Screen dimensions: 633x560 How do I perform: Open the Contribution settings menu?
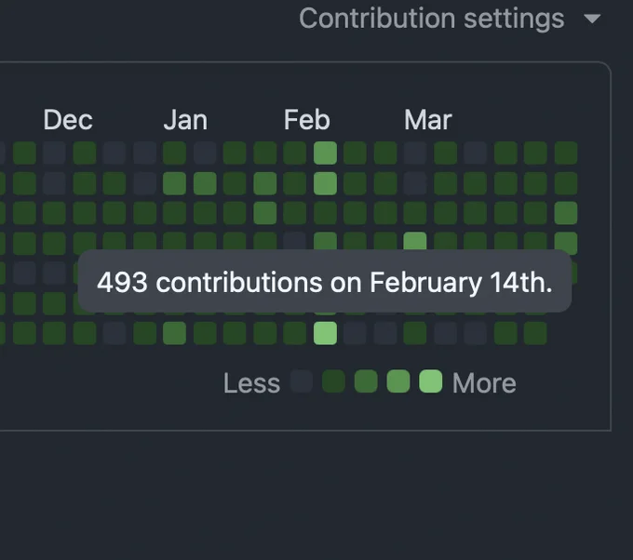[x=450, y=19]
